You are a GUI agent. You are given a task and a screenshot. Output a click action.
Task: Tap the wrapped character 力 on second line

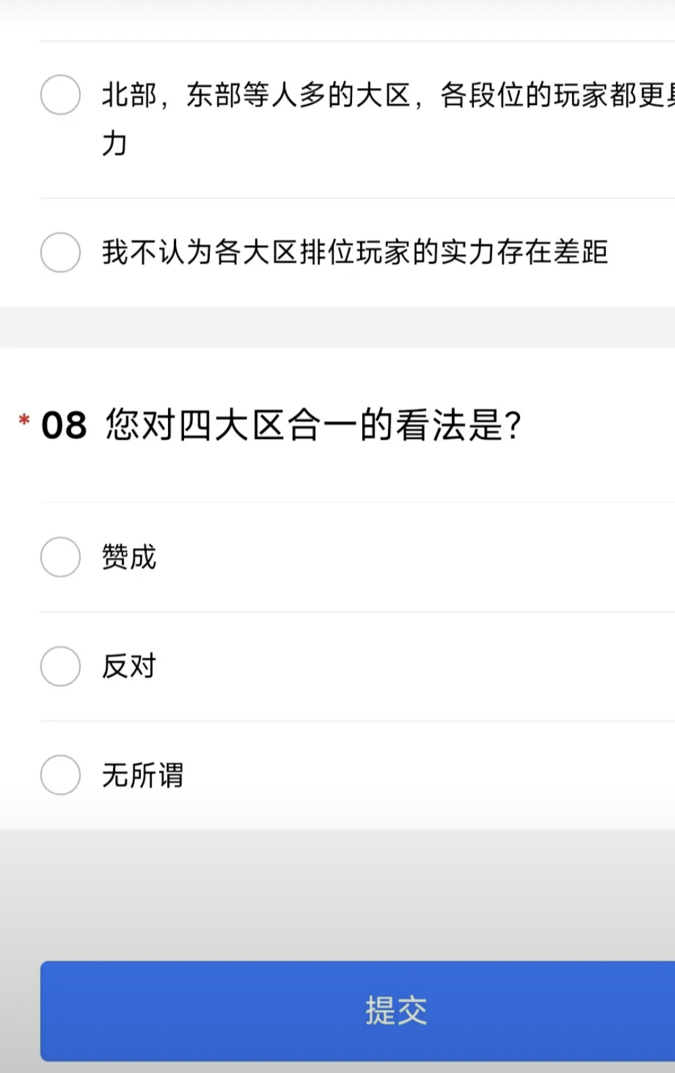click(114, 144)
